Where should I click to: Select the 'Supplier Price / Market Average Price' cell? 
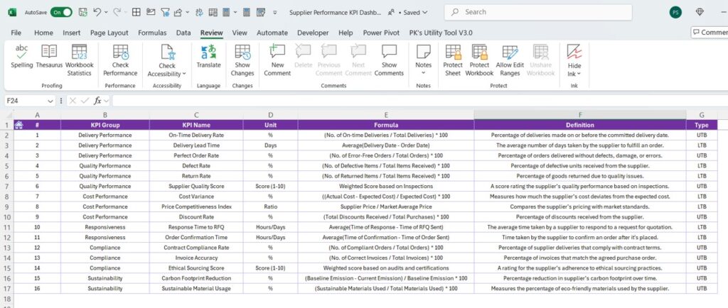pos(386,207)
